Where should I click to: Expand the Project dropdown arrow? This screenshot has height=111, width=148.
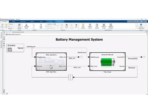2,28
